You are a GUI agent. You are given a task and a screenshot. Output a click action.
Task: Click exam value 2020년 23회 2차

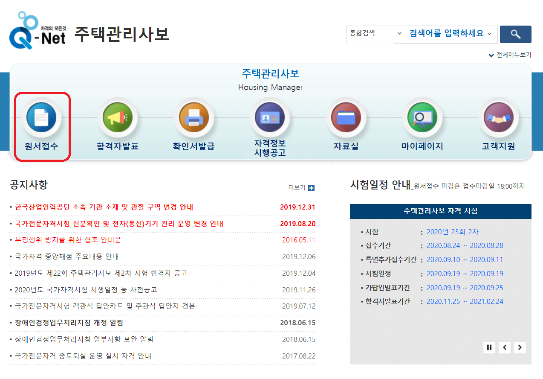tap(453, 232)
